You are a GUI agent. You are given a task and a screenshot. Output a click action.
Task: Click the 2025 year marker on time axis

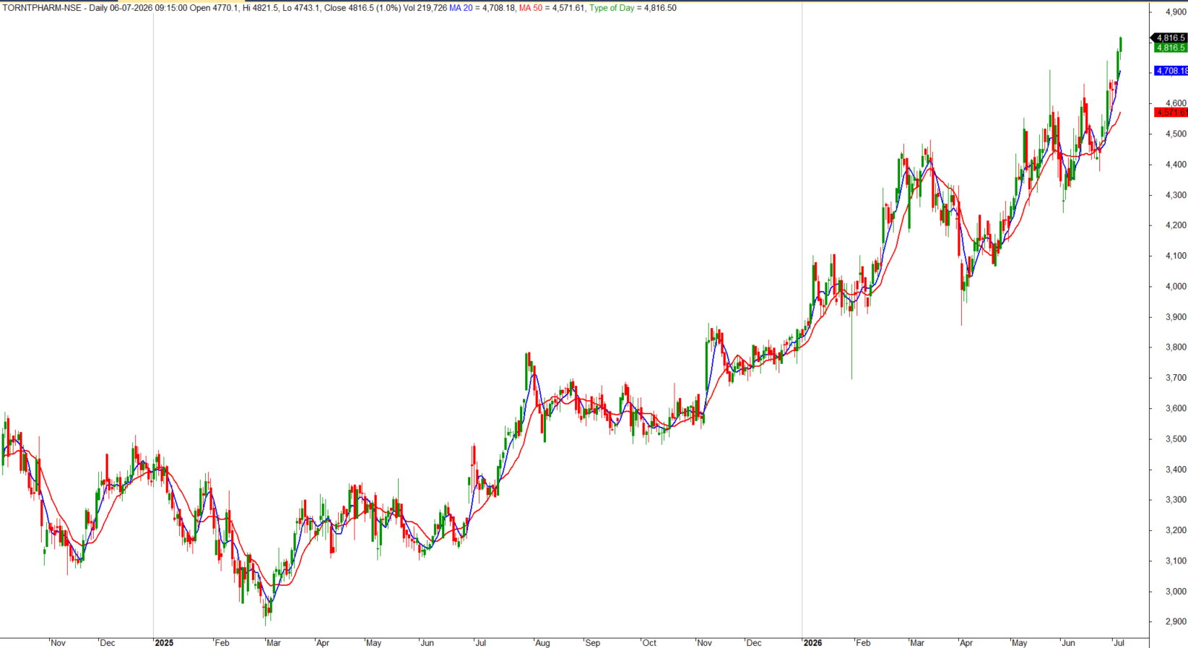164,643
